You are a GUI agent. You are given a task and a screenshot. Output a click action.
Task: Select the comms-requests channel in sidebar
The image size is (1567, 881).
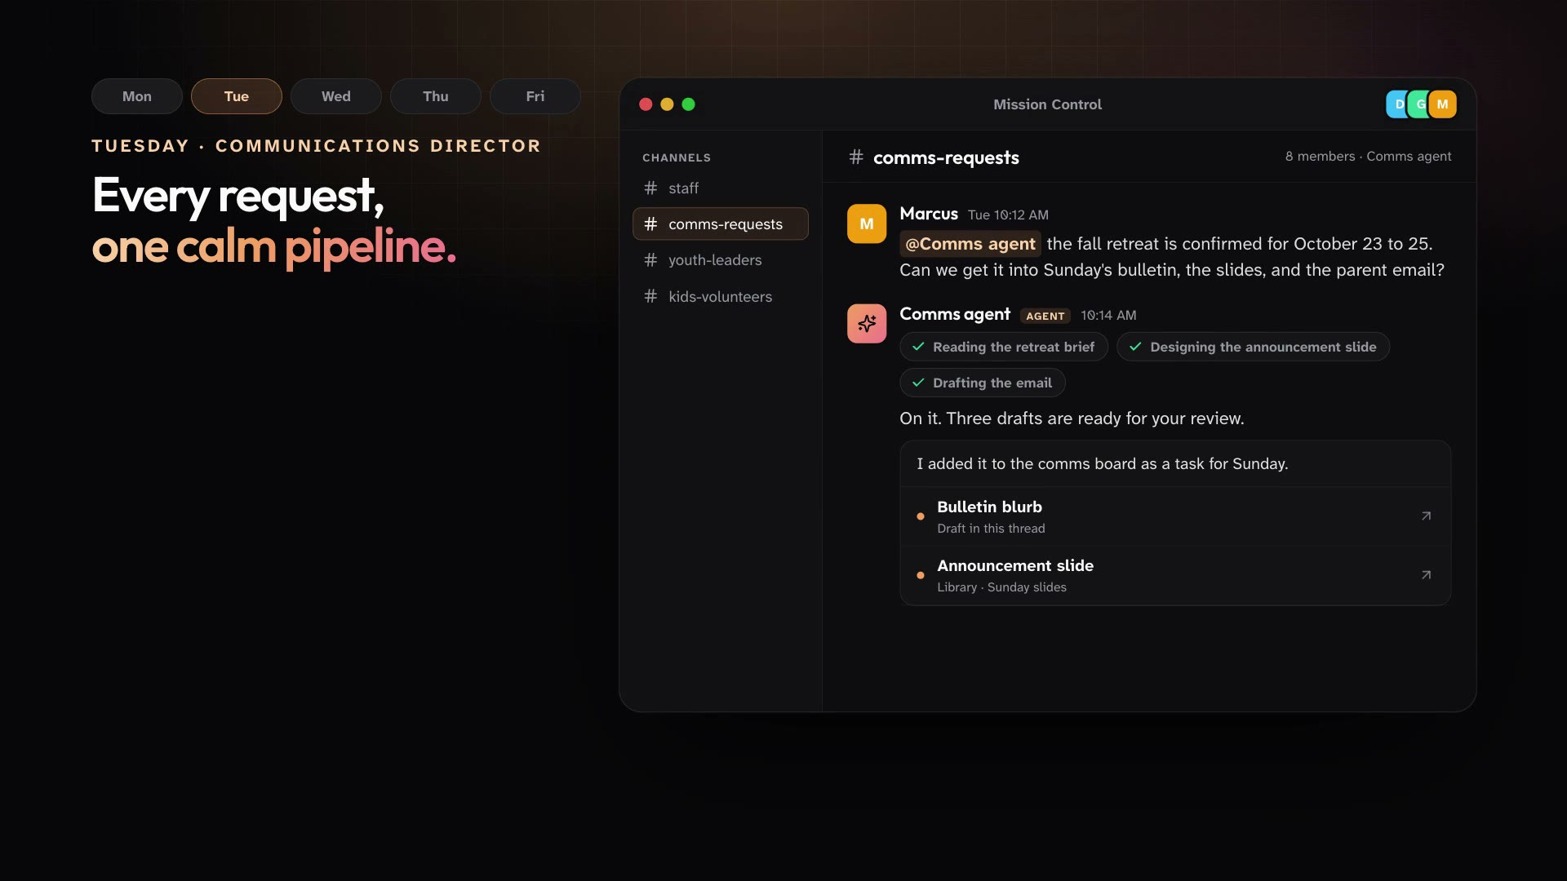pyautogui.click(x=721, y=224)
